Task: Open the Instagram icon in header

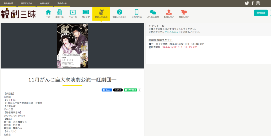Action: pos(258,3)
